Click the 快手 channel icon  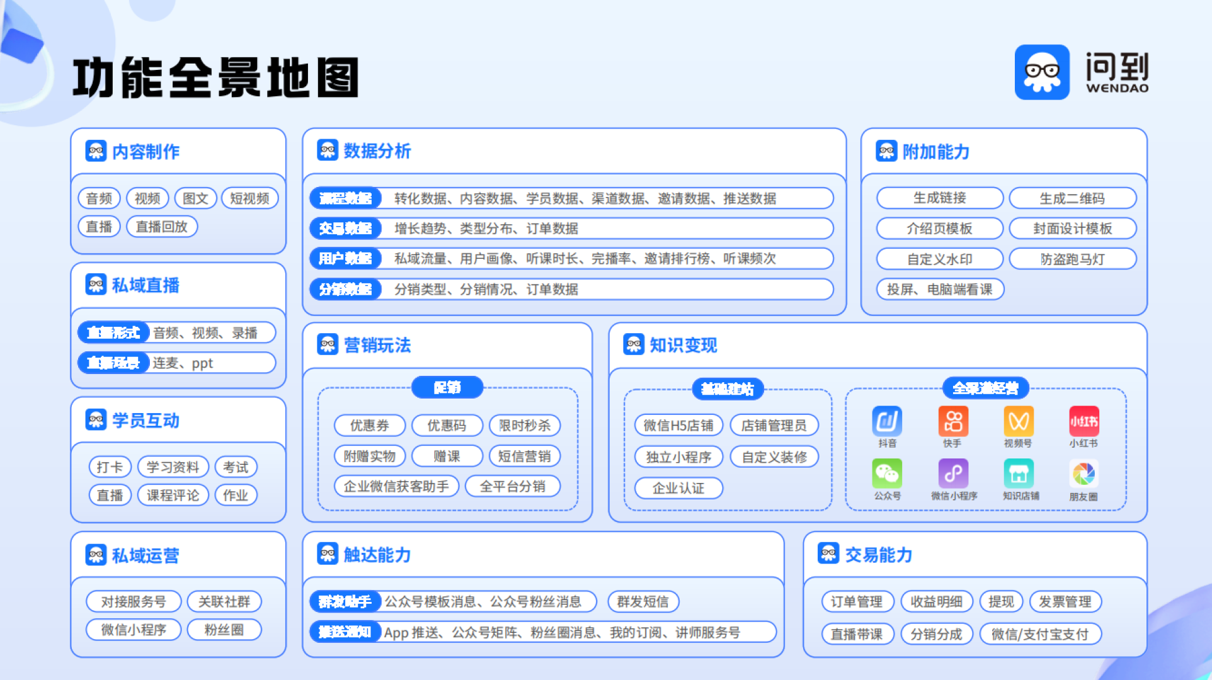[x=953, y=421]
